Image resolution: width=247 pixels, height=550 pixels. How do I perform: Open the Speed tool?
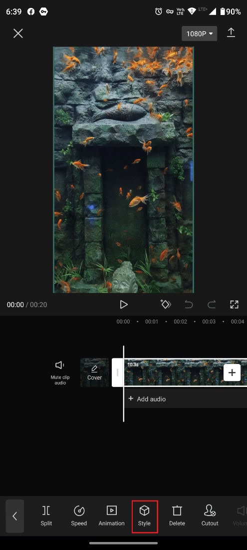pyautogui.click(x=79, y=515)
